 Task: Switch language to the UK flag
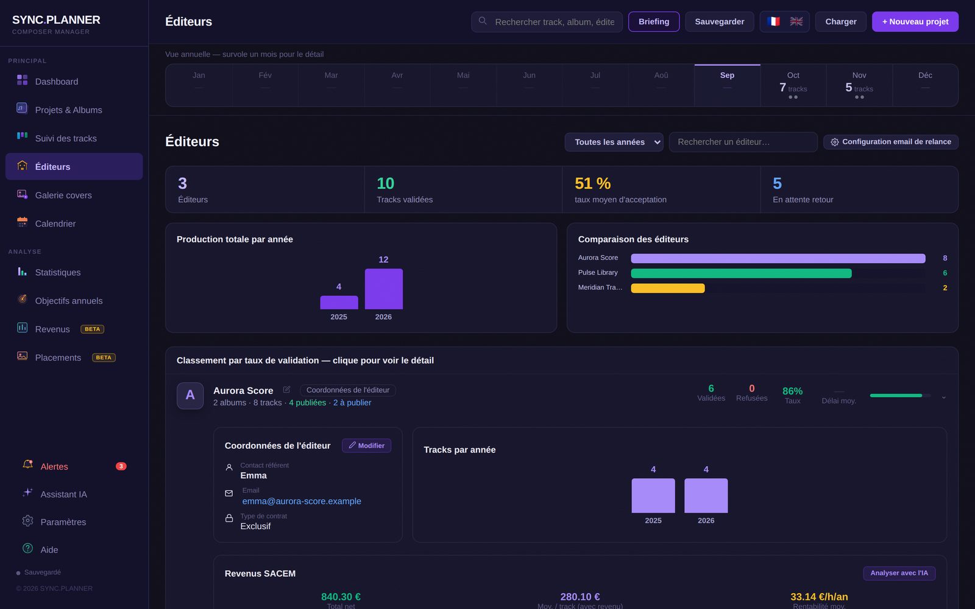(x=796, y=21)
